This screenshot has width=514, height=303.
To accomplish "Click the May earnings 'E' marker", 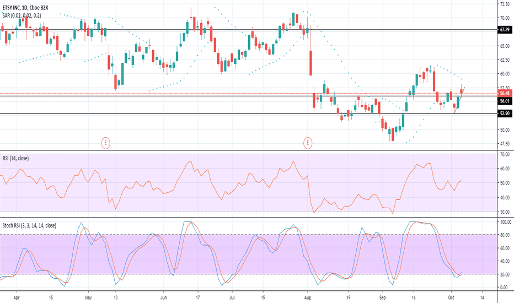I will (105, 143).
